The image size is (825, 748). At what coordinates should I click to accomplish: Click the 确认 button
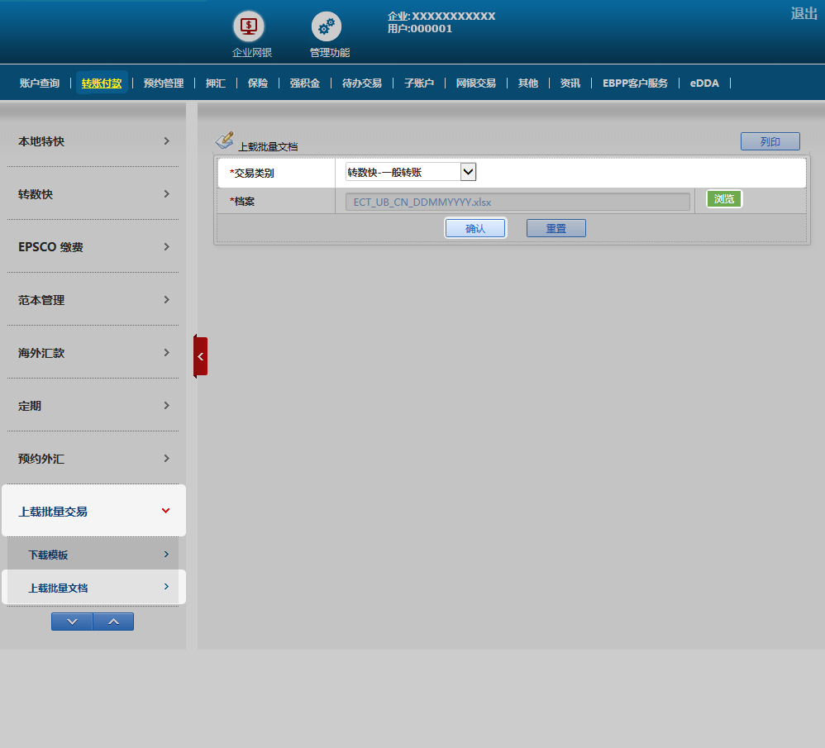(x=475, y=229)
